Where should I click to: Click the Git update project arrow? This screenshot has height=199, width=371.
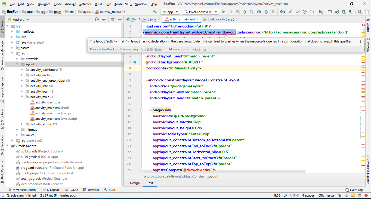pyautogui.click(x=290, y=12)
